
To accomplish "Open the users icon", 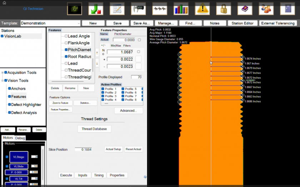I will 266,9.
